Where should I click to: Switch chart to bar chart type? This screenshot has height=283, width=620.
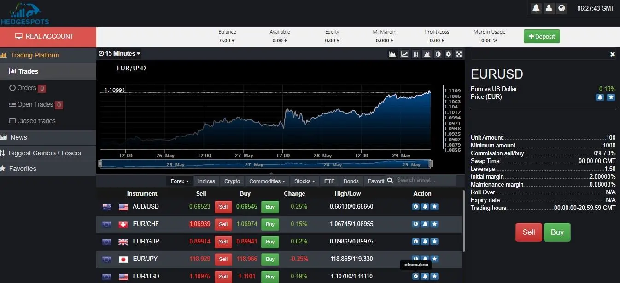(x=427, y=54)
